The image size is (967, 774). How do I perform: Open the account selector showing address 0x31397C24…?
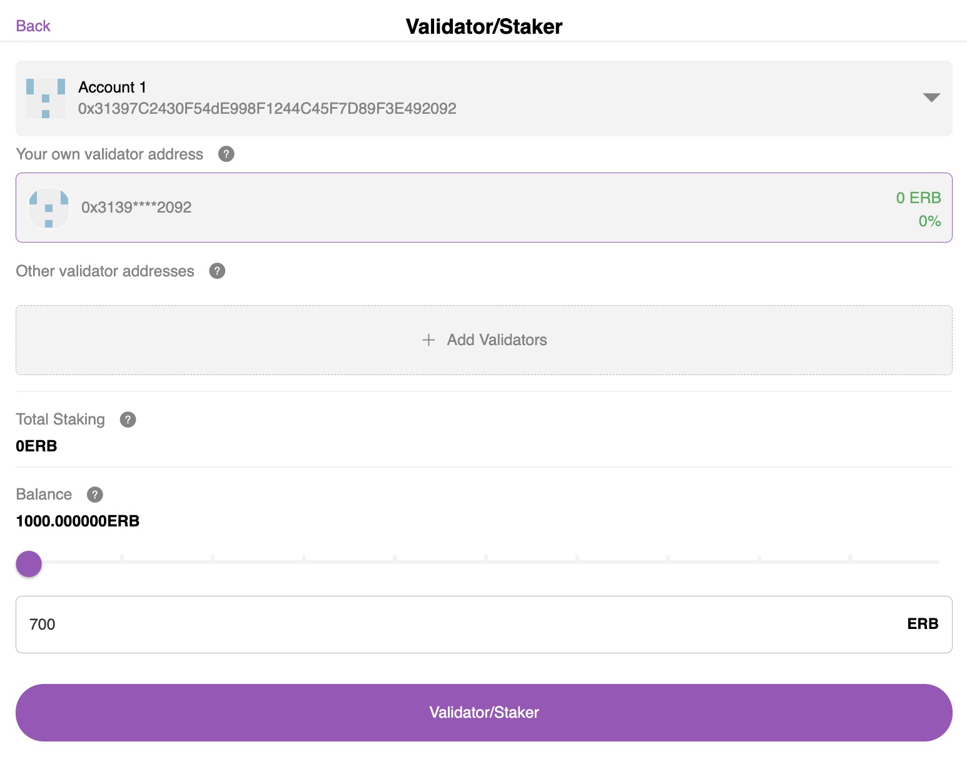[484, 98]
